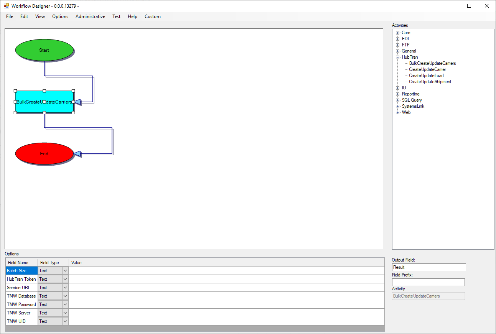Viewport: 496px width, 334px height.
Task: Click the arrowhead entering BulkCreateUpdateCarriers box
Action: pyautogui.click(x=77, y=102)
